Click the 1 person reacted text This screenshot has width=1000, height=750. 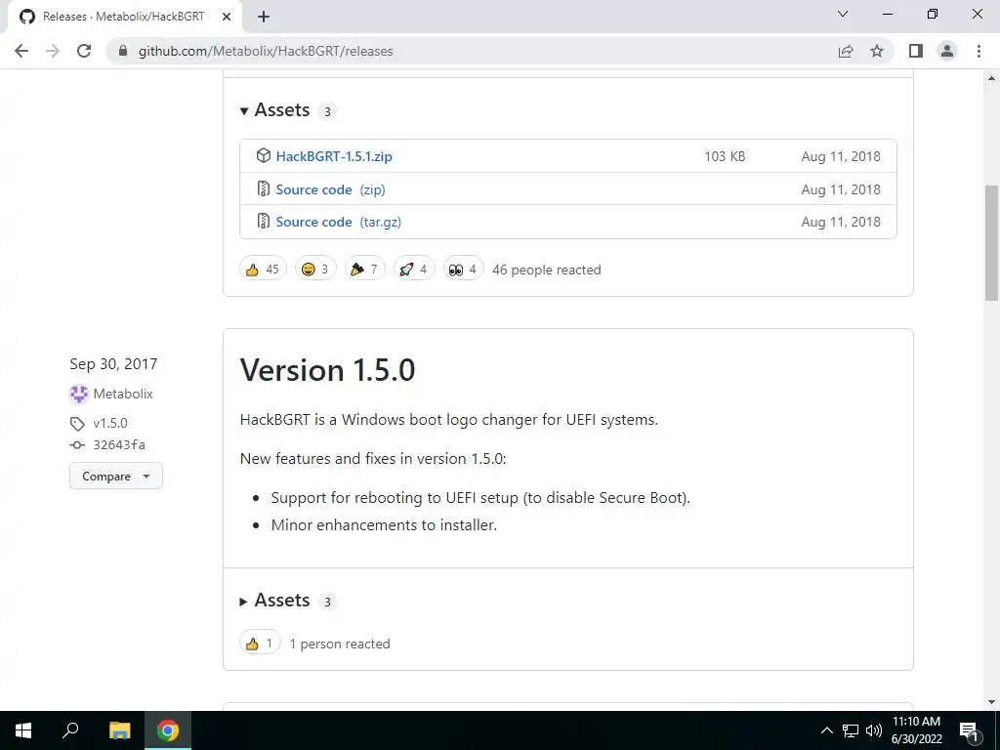tap(340, 645)
